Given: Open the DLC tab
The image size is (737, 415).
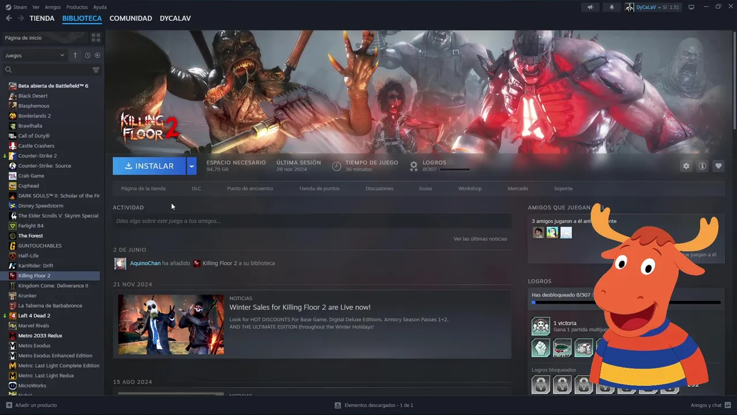Looking at the screenshot, I should [196, 188].
